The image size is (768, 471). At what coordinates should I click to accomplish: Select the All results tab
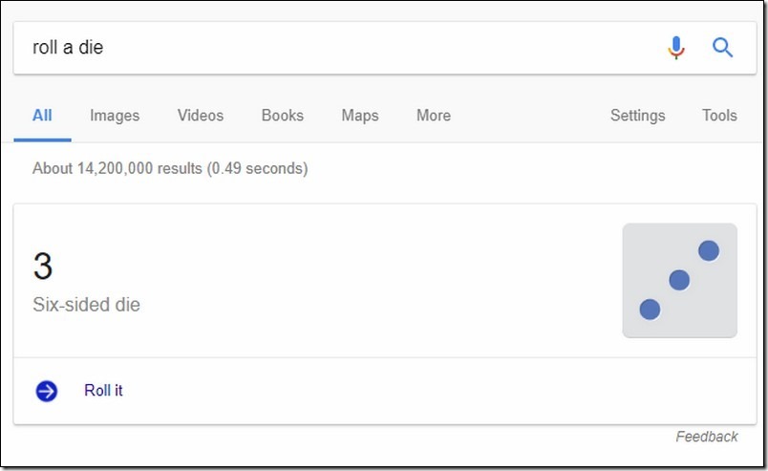tap(42, 116)
